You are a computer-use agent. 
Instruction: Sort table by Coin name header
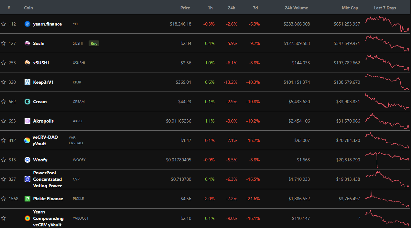tap(28, 8)
